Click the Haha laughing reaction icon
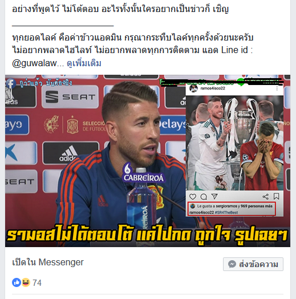 click(x=25, y=282)
